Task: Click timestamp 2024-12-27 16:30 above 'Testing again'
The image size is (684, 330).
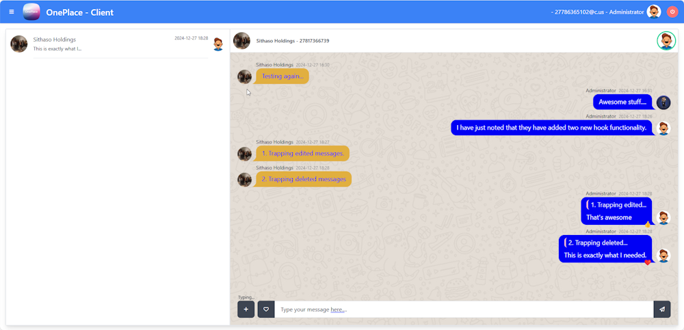Action: (313, 65)
